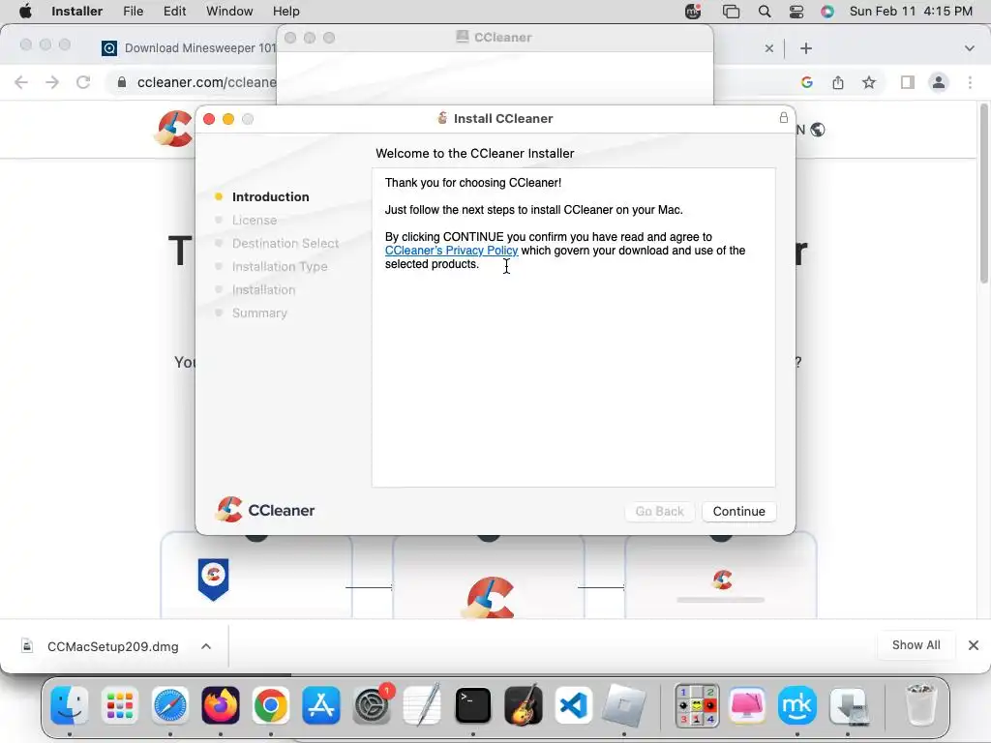Screen dimensions: 991x743
Task: Open Launchpad from the Dock
Action: (119, 705)
